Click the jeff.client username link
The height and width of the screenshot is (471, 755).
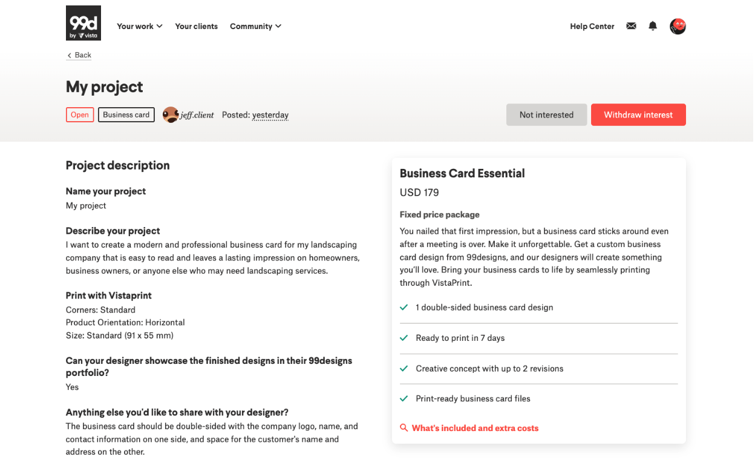point(197,115)
